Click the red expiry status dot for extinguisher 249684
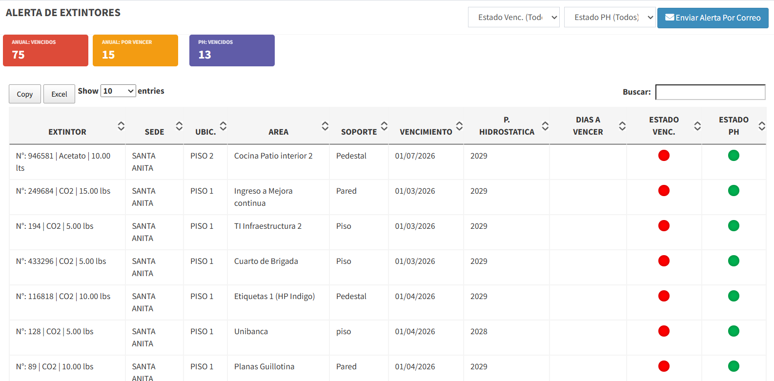 [x=664, y=191]
